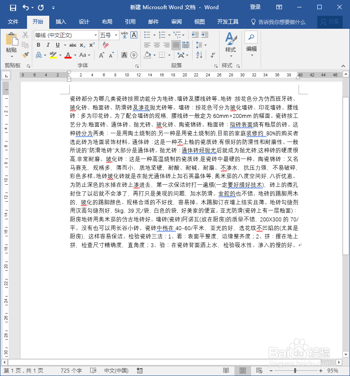Click the Copy icon
This screenshot has height=376, width=350.
click(25, 45)
